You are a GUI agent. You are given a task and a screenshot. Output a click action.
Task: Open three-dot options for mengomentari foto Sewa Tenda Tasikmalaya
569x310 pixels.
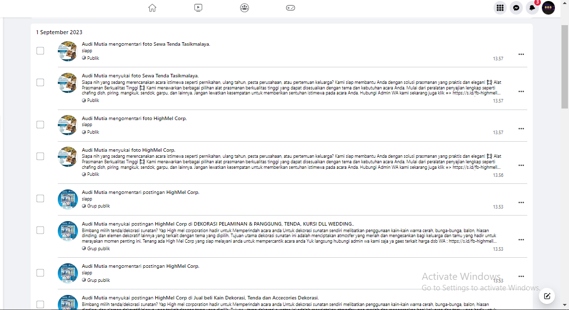pos(521,54)
